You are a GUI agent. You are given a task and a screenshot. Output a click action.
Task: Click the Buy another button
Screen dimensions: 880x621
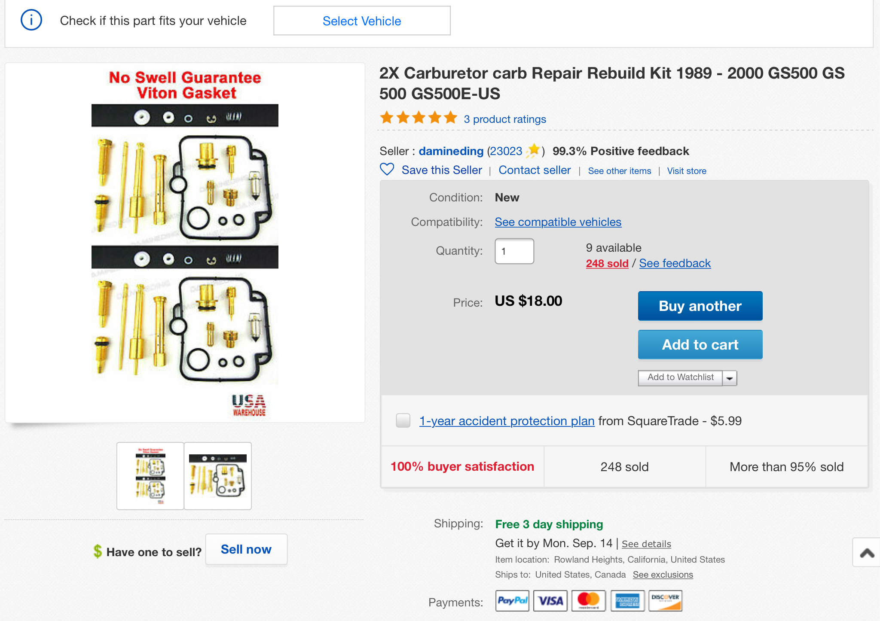click(x=700, y=306)
